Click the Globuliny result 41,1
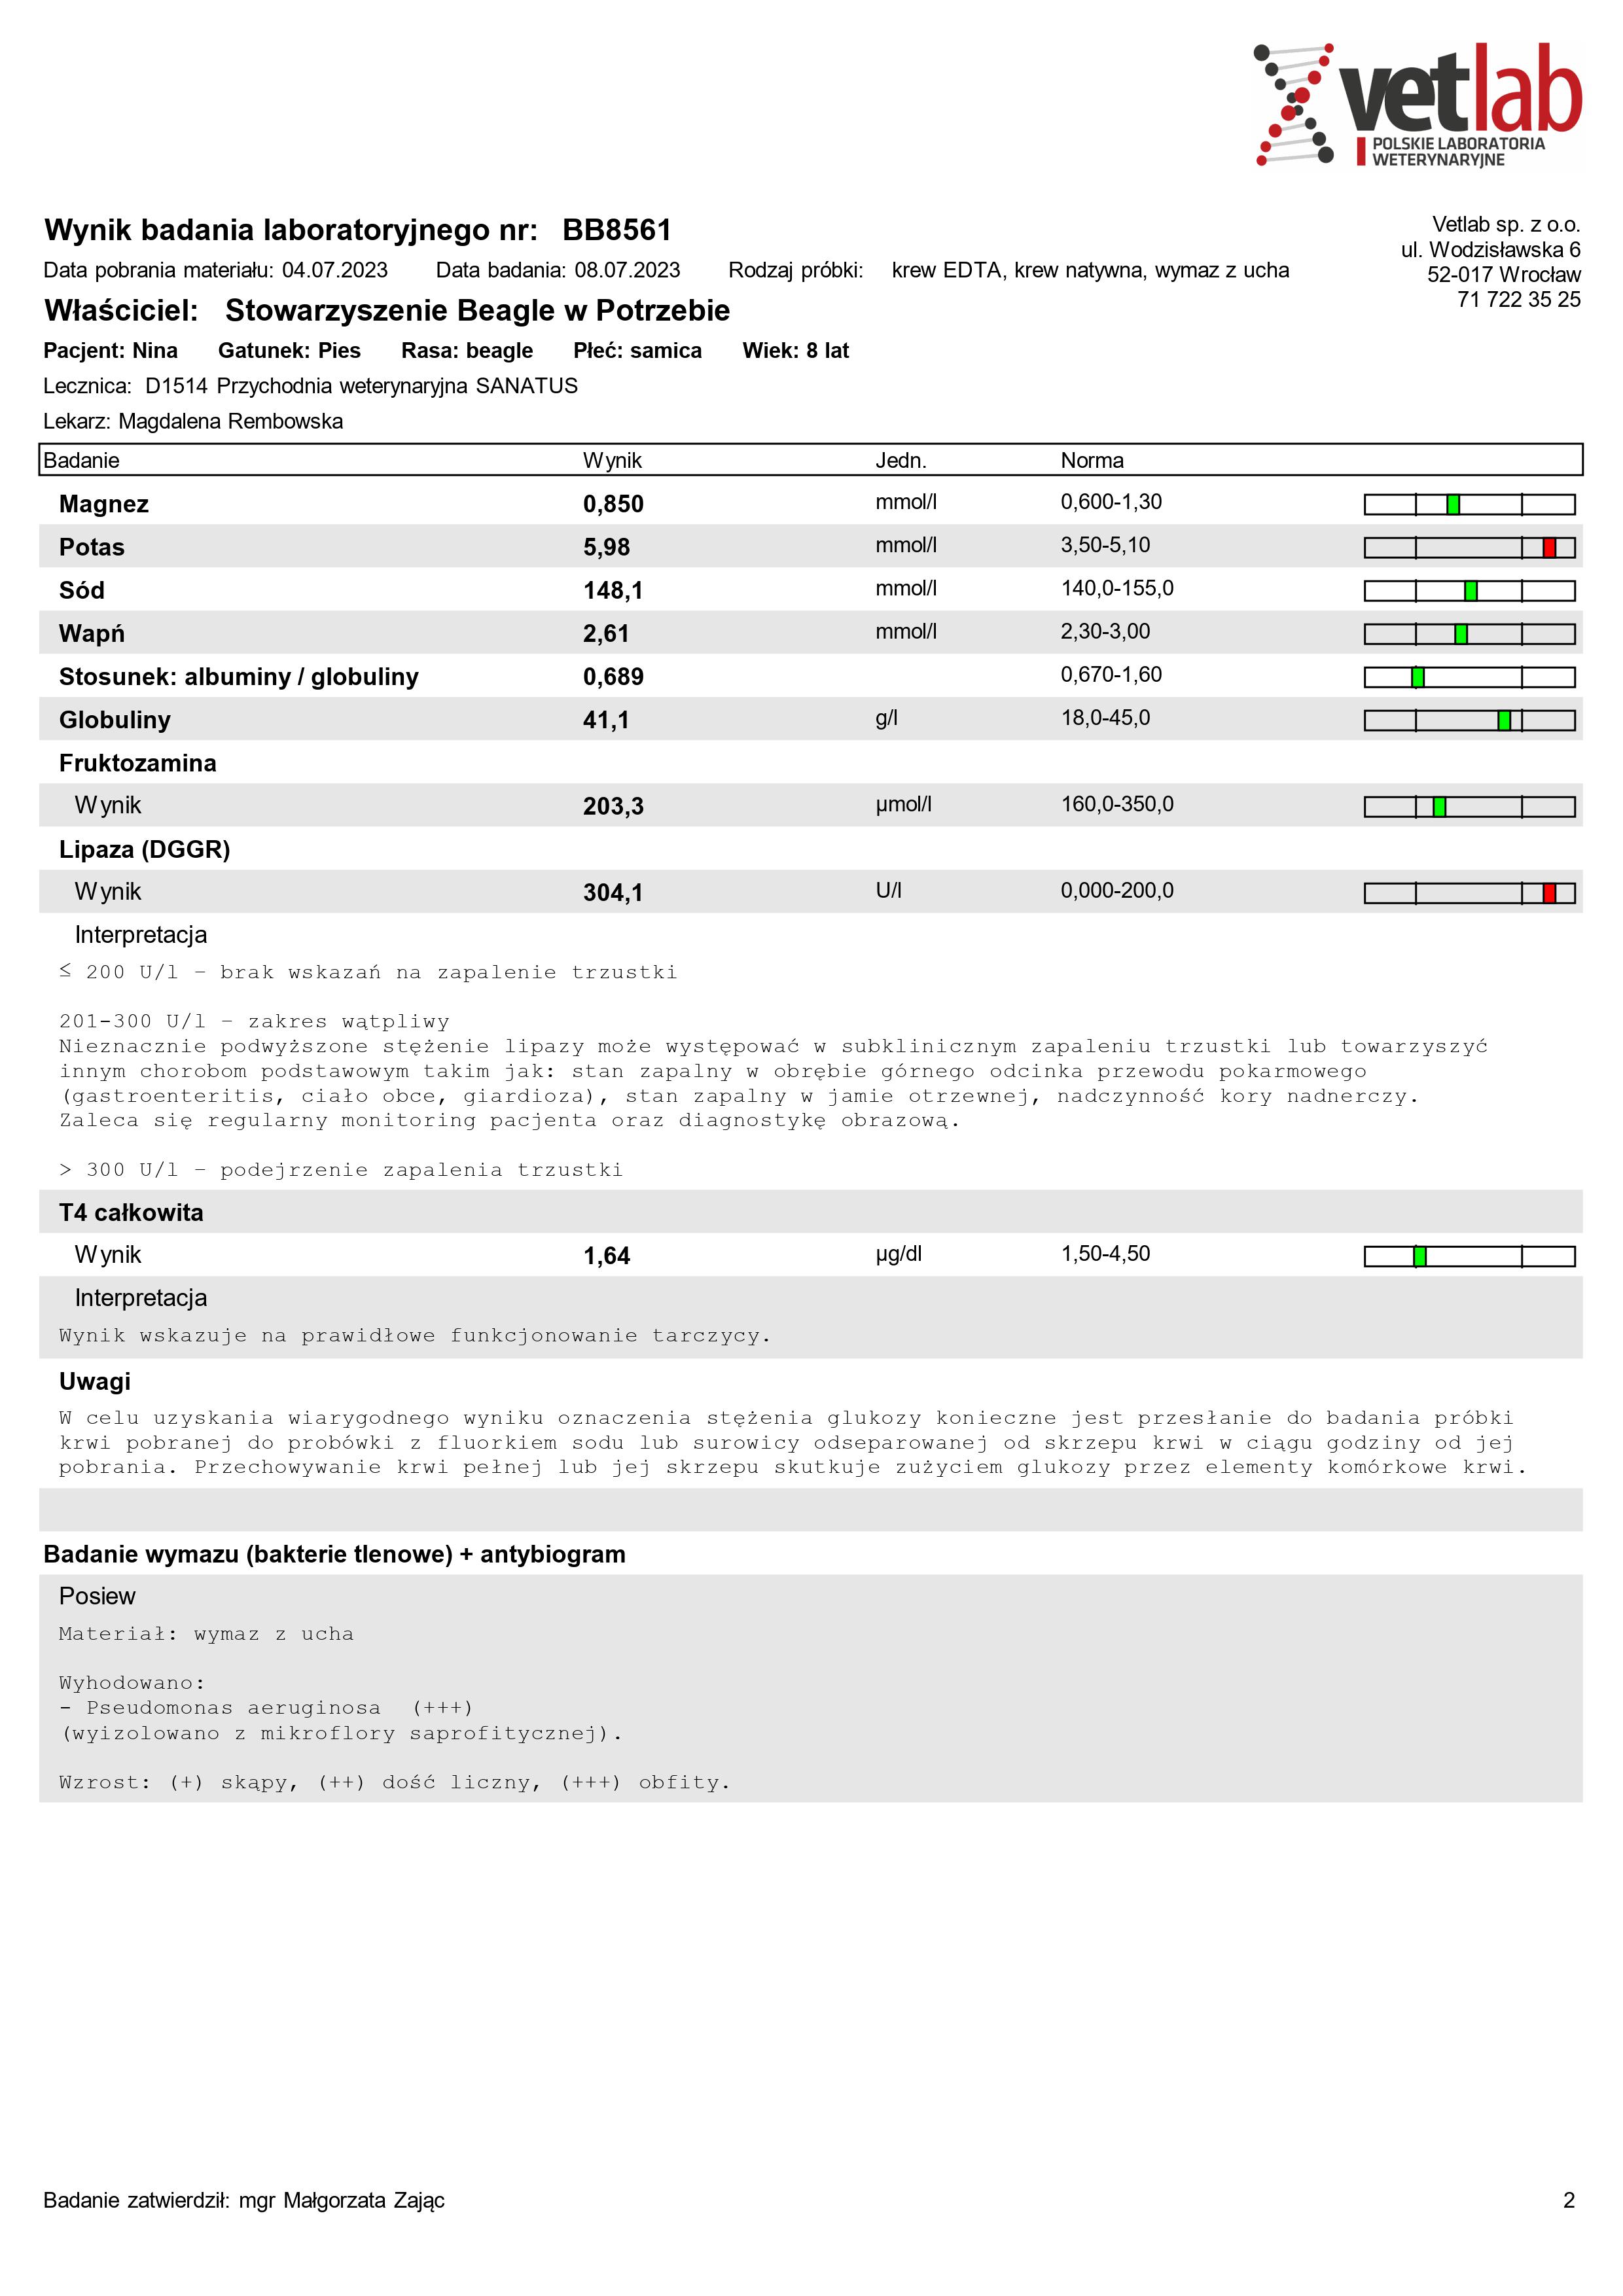 click(606, 720)
